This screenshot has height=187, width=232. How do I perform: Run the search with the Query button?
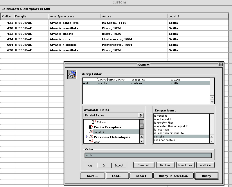click(206, 176)
